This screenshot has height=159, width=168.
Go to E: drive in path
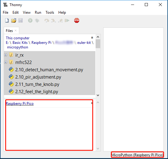(x=7, y=43)
